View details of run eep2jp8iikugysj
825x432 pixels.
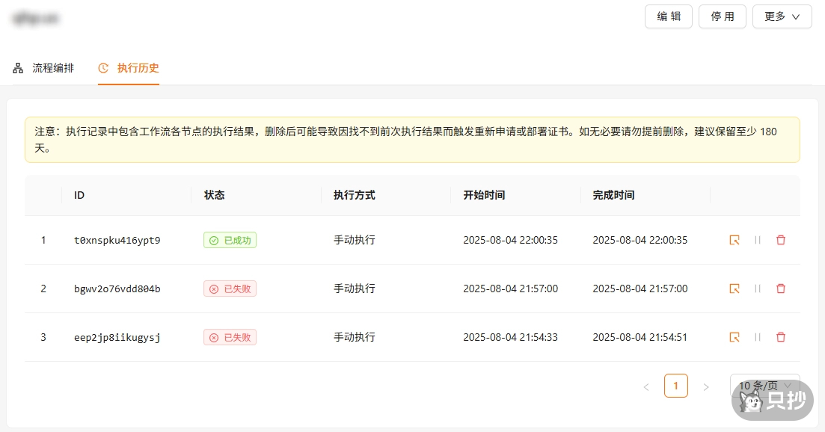point(734,337)
